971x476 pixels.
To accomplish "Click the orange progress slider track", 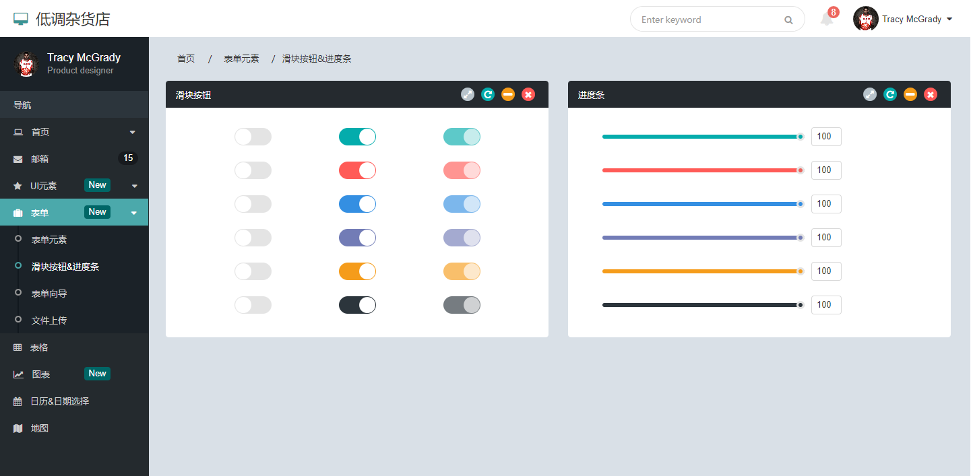I will [701, 271].
